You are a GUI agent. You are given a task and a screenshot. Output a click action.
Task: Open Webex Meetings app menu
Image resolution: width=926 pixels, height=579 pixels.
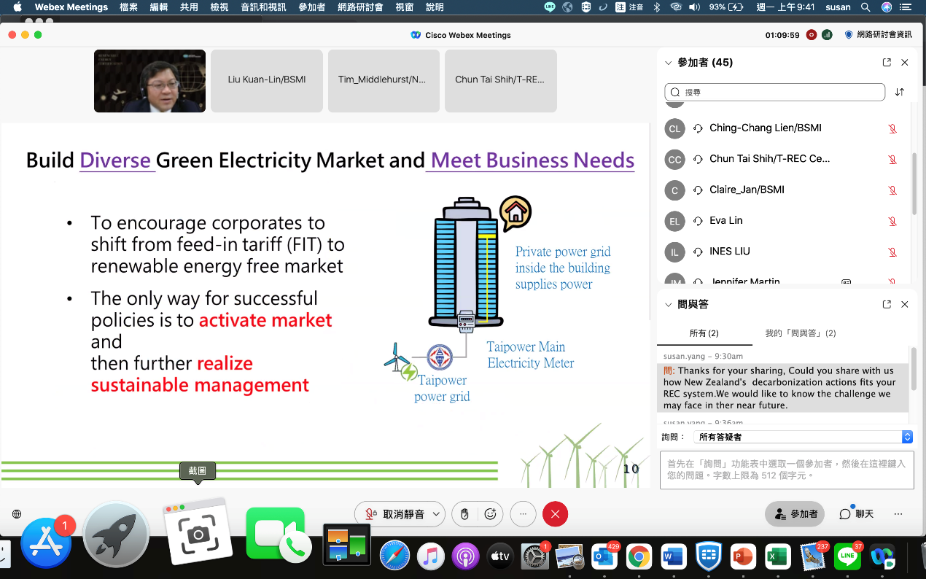(71, 7)
